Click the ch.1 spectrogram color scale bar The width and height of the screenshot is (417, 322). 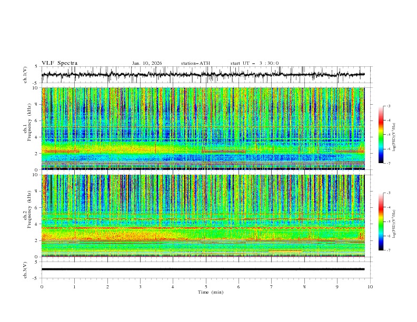[x=381, y=135]
